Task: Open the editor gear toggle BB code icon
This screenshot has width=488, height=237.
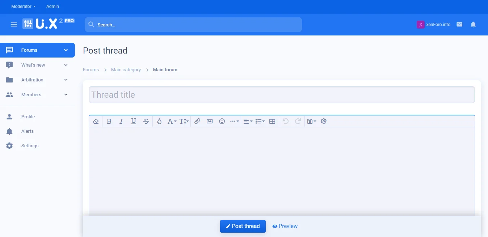Action: (324, 122)
